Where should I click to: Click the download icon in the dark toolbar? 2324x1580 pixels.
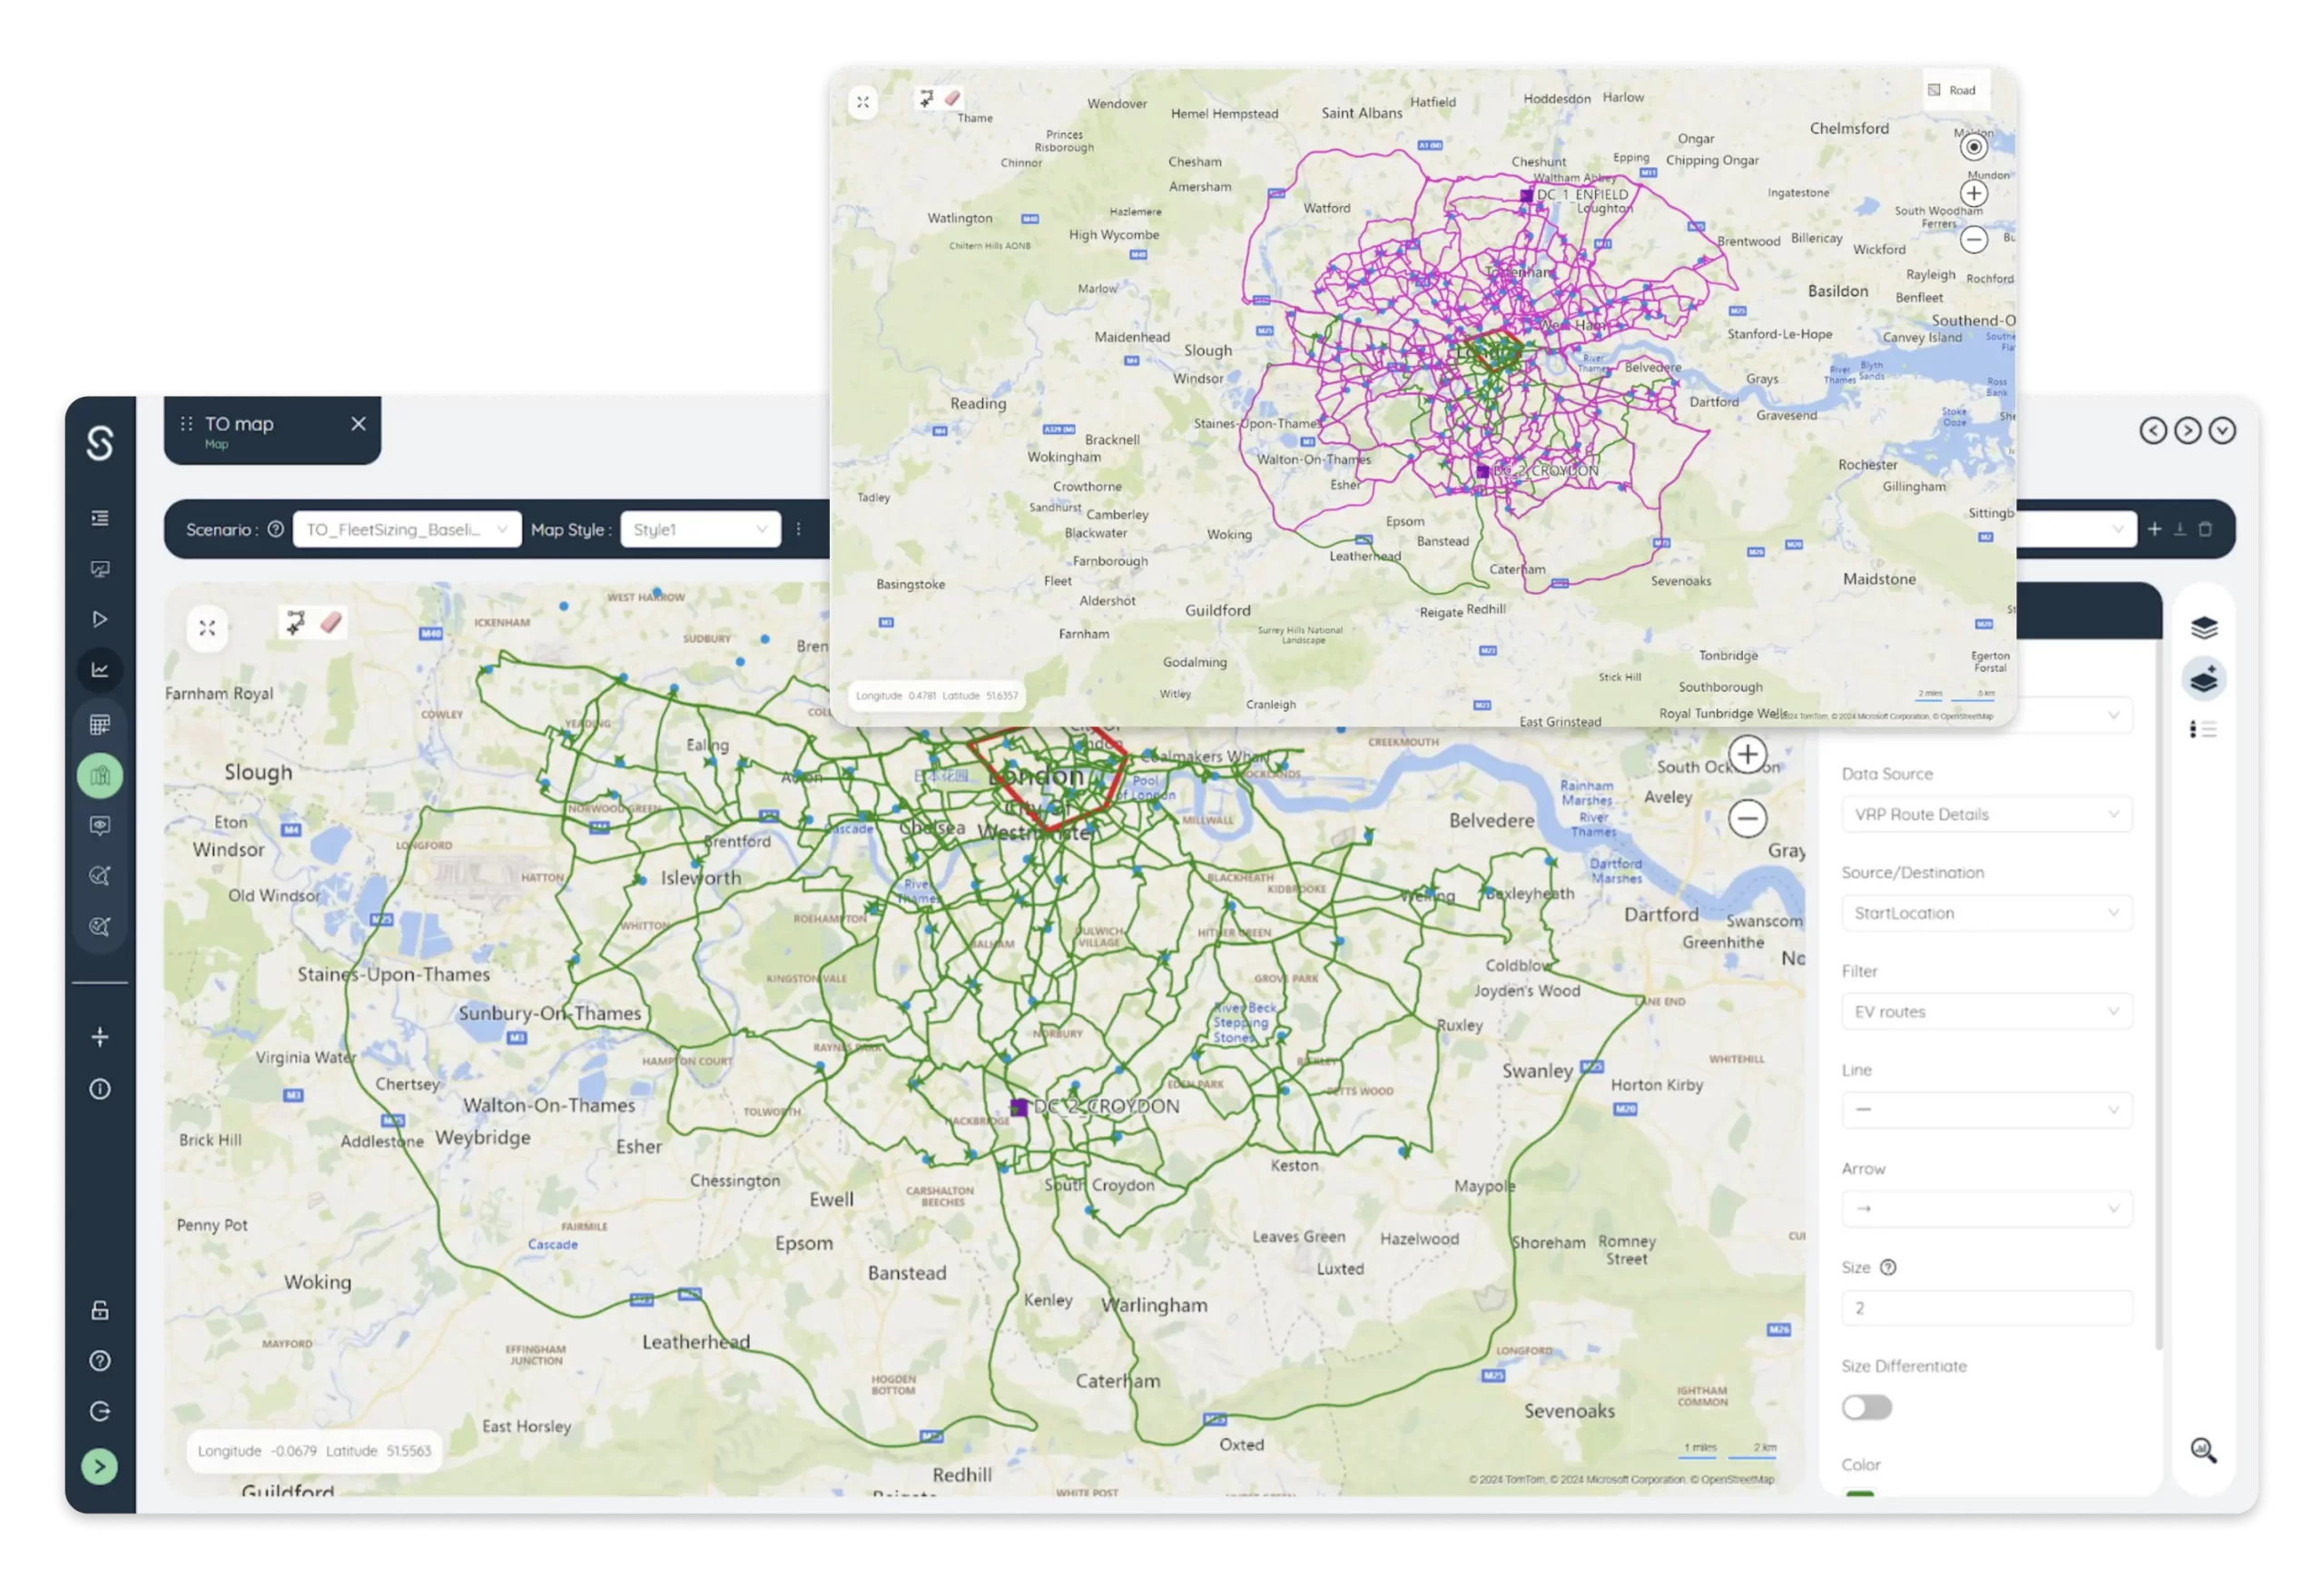(2180, 529)
